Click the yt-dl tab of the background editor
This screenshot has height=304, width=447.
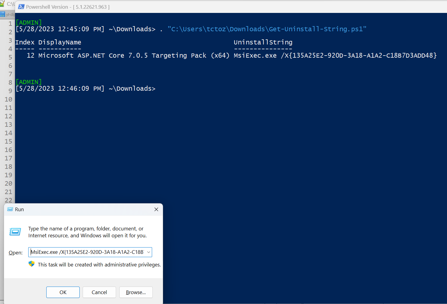[8, 14]
